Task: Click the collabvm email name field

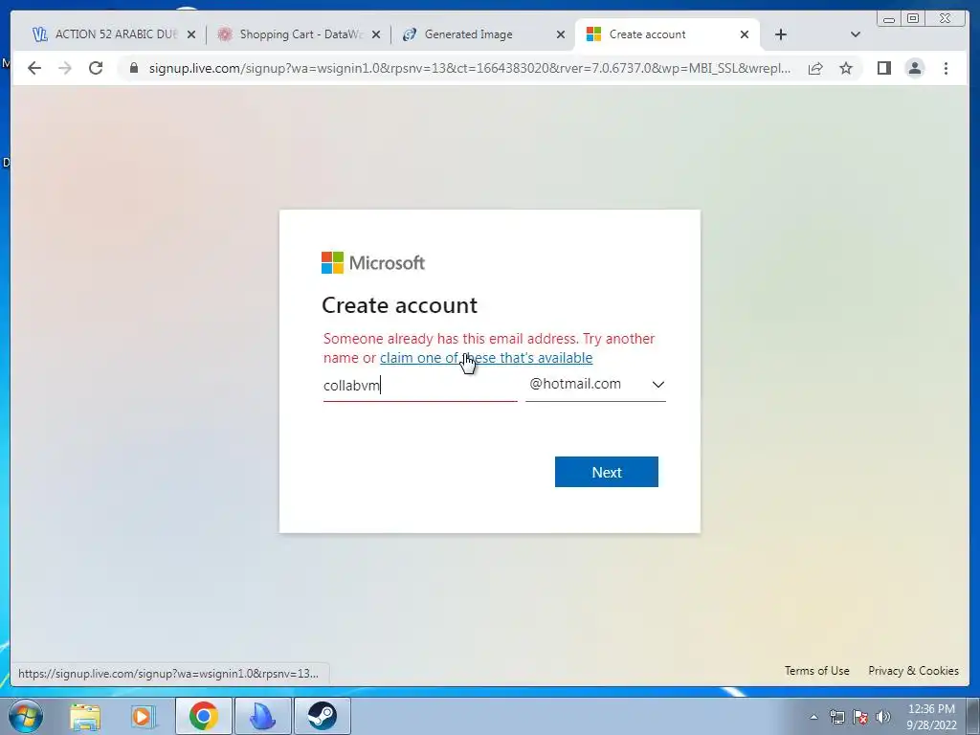Action: click(x=420, y=385)
